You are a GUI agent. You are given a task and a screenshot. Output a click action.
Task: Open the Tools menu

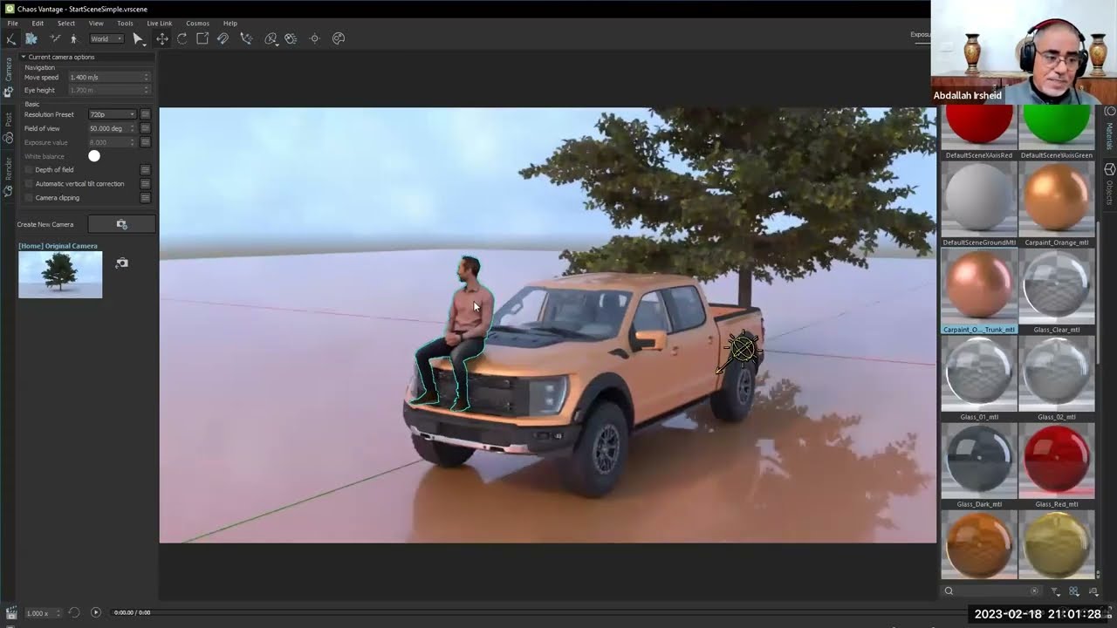[125, 24]
